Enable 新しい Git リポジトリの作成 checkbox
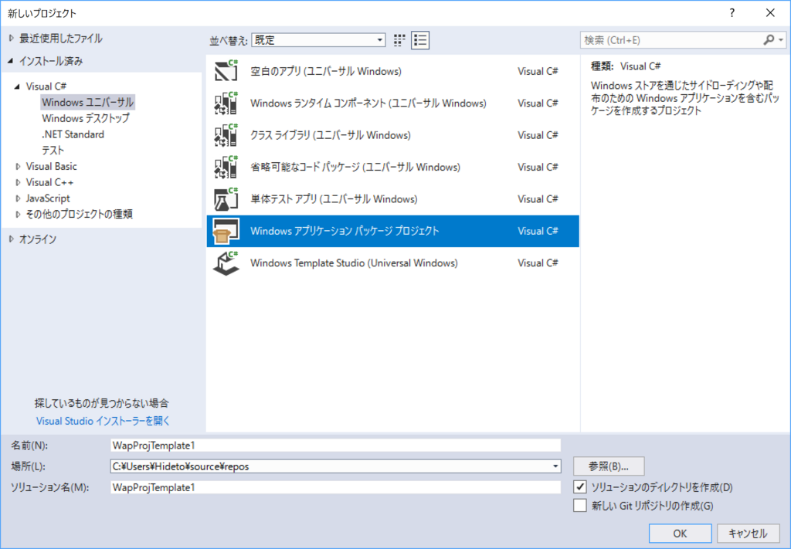The height and width of the screenshot is (549, 791). [x=580, y=505]
